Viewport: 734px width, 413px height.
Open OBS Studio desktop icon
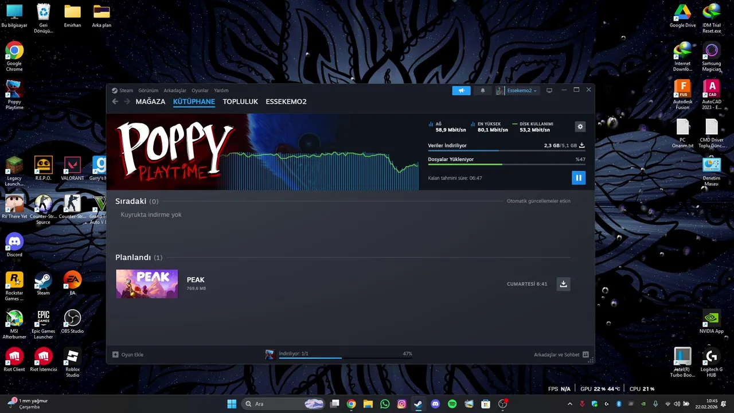pyautogui.click(x=72, y=321)
